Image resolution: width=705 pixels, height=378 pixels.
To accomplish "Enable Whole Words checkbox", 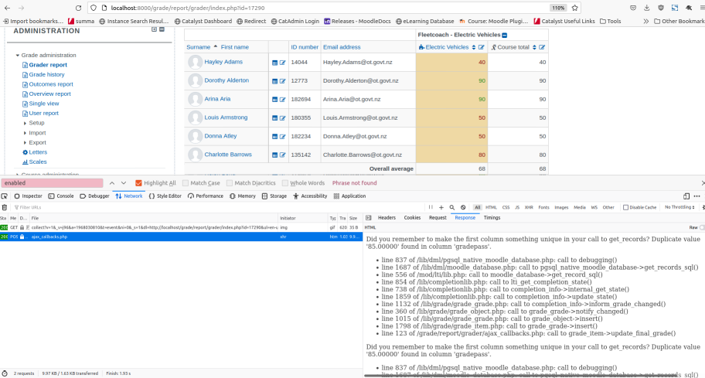I will tap(285, 183).
